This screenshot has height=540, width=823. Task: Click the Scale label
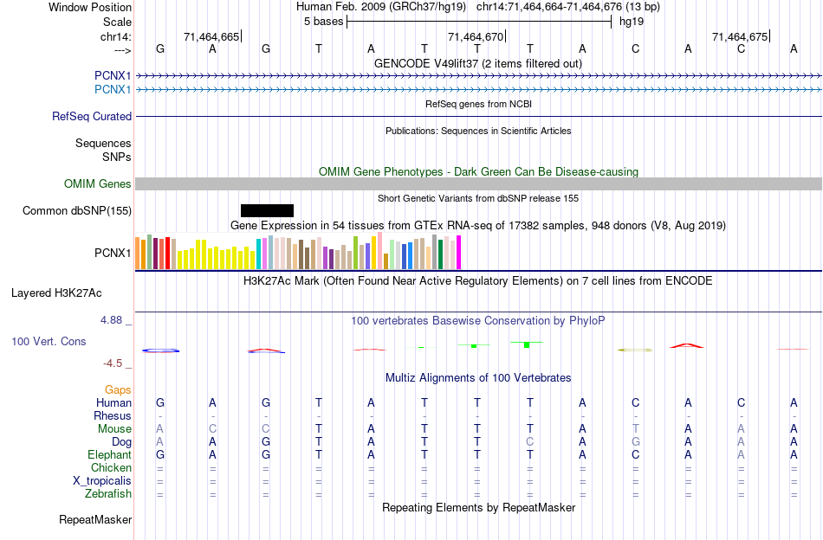tap(117, 22)
